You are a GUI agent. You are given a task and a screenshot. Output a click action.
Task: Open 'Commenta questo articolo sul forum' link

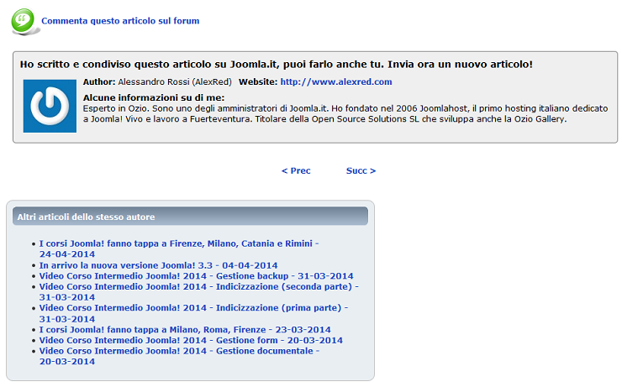coord(120,21)
